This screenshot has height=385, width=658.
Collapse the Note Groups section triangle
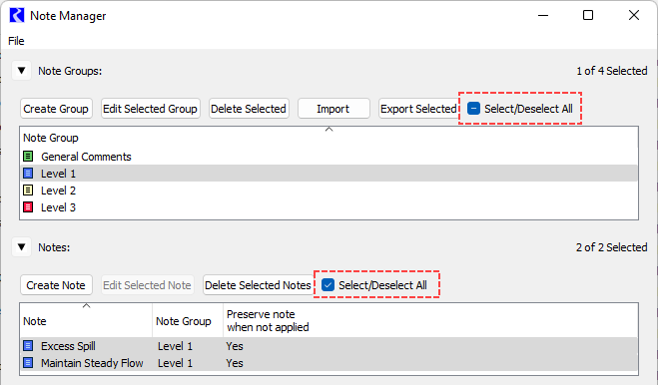(x=21, y=71)
